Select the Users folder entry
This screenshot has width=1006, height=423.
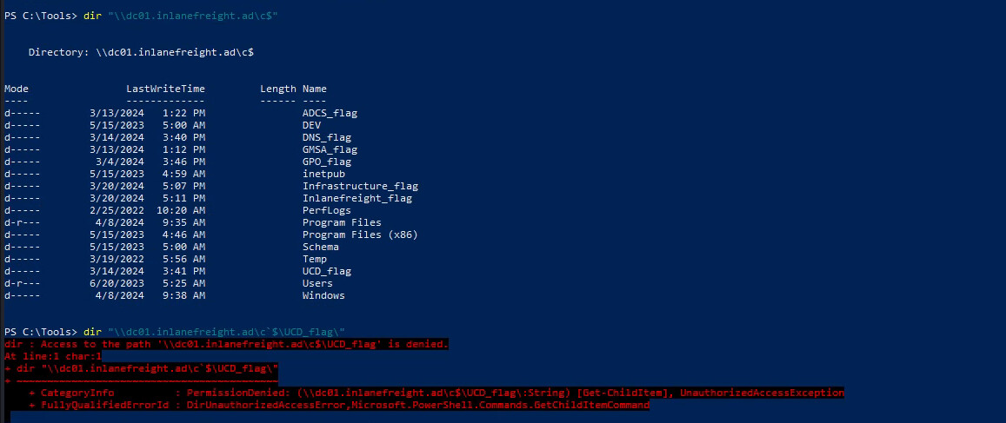(317, 283)
